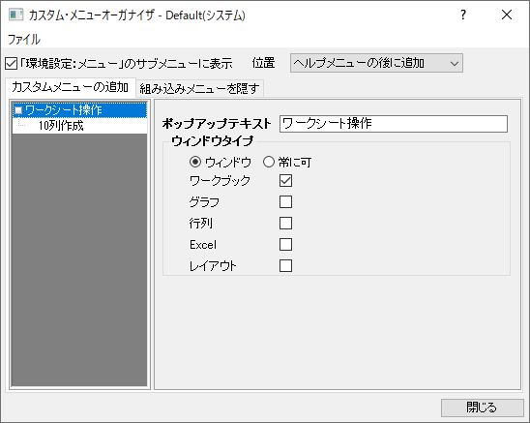Click the 閉じる button

pyautogui.click(x=482, y=408)
